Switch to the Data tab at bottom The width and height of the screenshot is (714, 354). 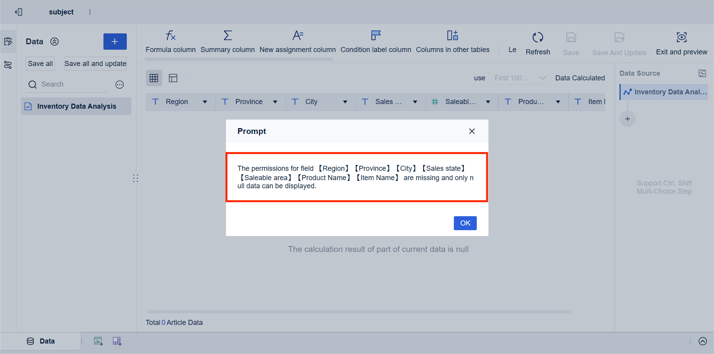(x=41, y=341)
